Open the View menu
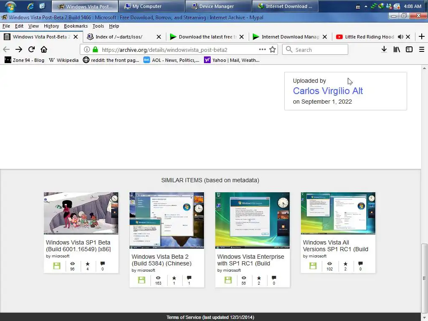Viewport: 428px width, 321px height. pyautogui.click(x=33, y=26)
